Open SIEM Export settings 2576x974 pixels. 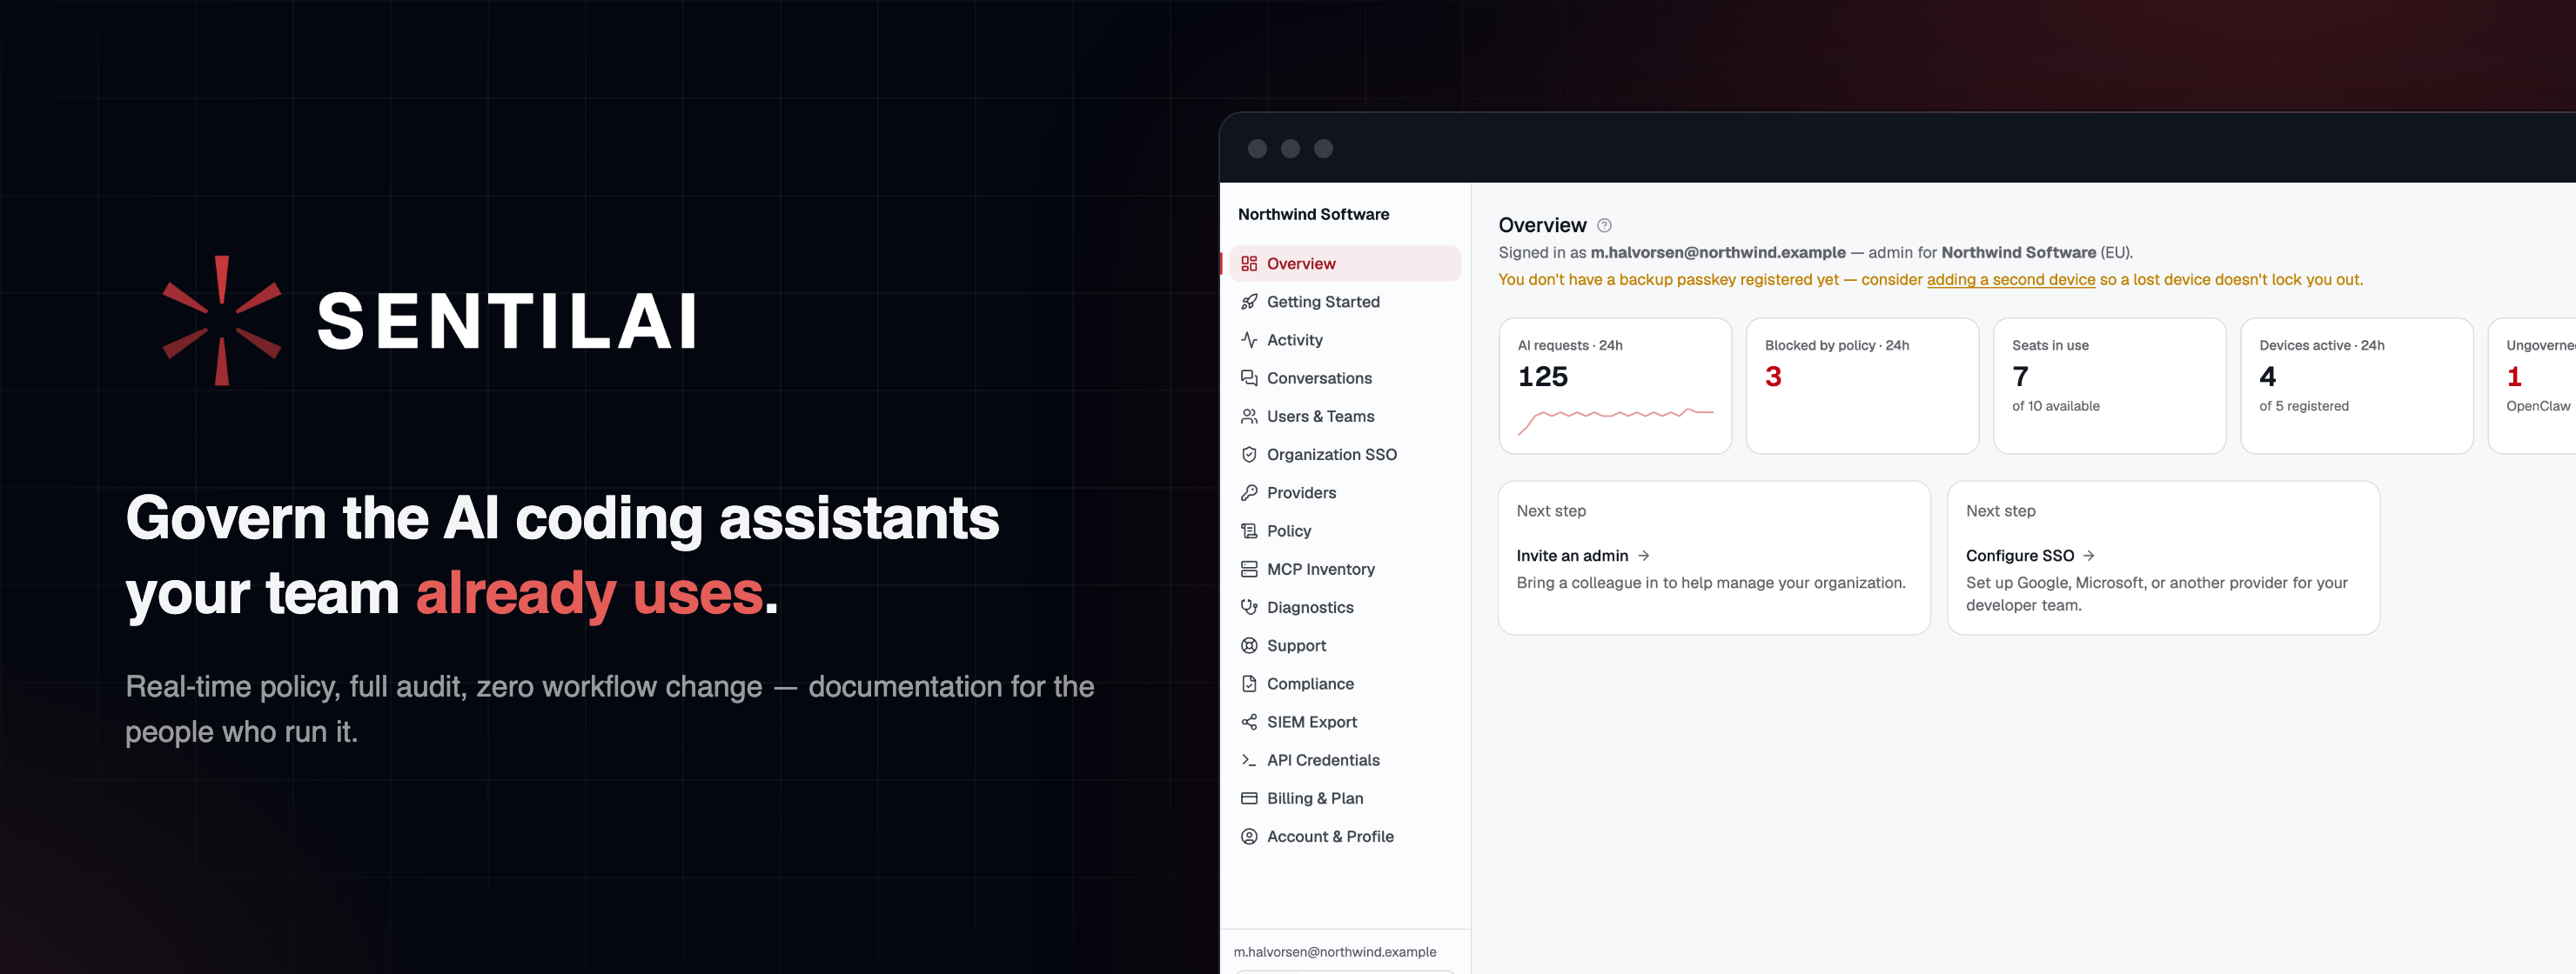click(x=1345, y=723)
